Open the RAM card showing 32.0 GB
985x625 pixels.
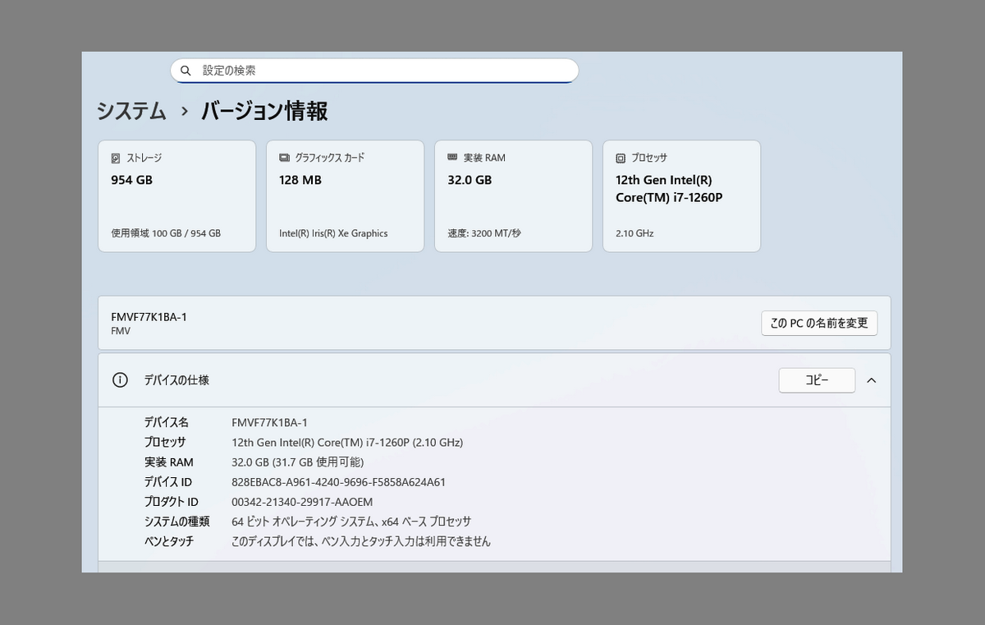[513, 195]
